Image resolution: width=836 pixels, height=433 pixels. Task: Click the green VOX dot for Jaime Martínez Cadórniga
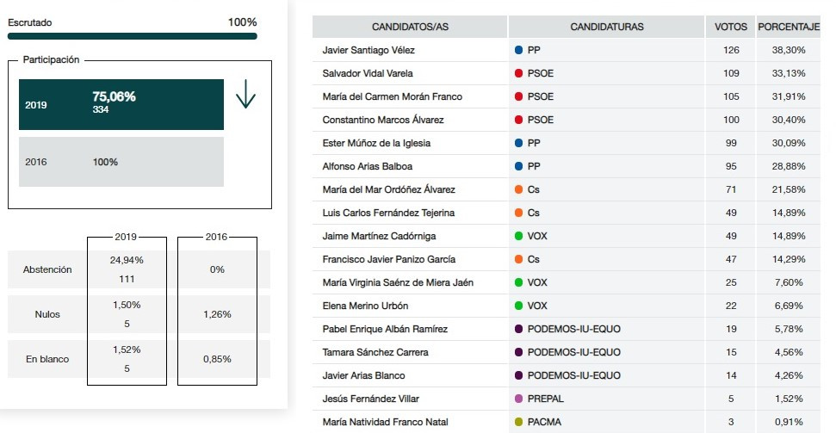(x=518, y=236)
